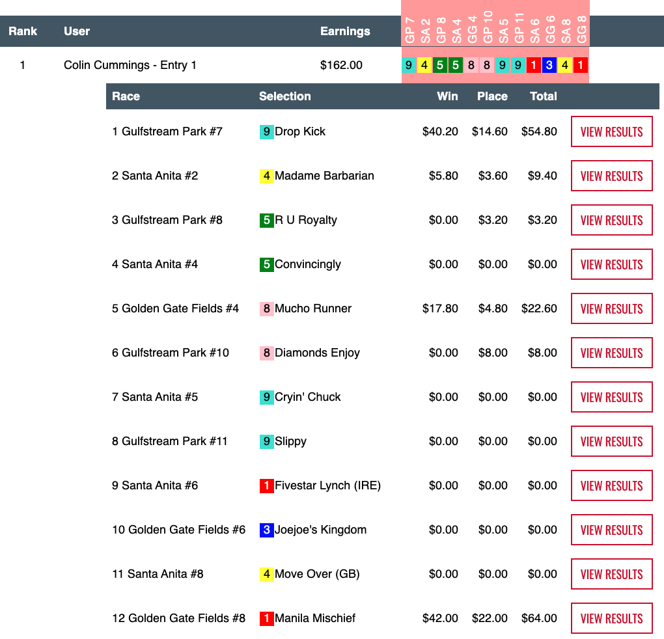Open View Results for Santa Anita #6
664x639 pixels.
611,485
